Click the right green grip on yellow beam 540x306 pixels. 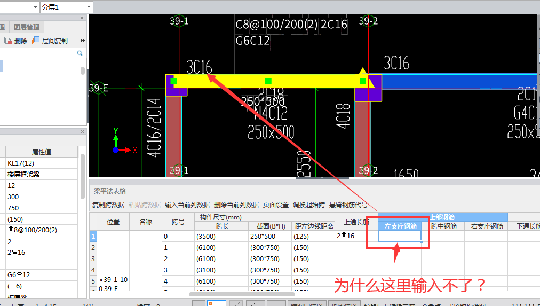[x=363, y=81]
